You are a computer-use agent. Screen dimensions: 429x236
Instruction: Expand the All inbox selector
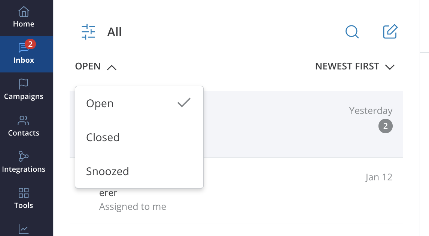coord(114,32)
